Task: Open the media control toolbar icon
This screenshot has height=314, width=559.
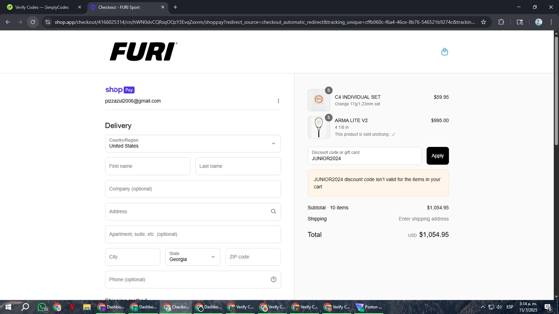Action: (x=520, y=22)
